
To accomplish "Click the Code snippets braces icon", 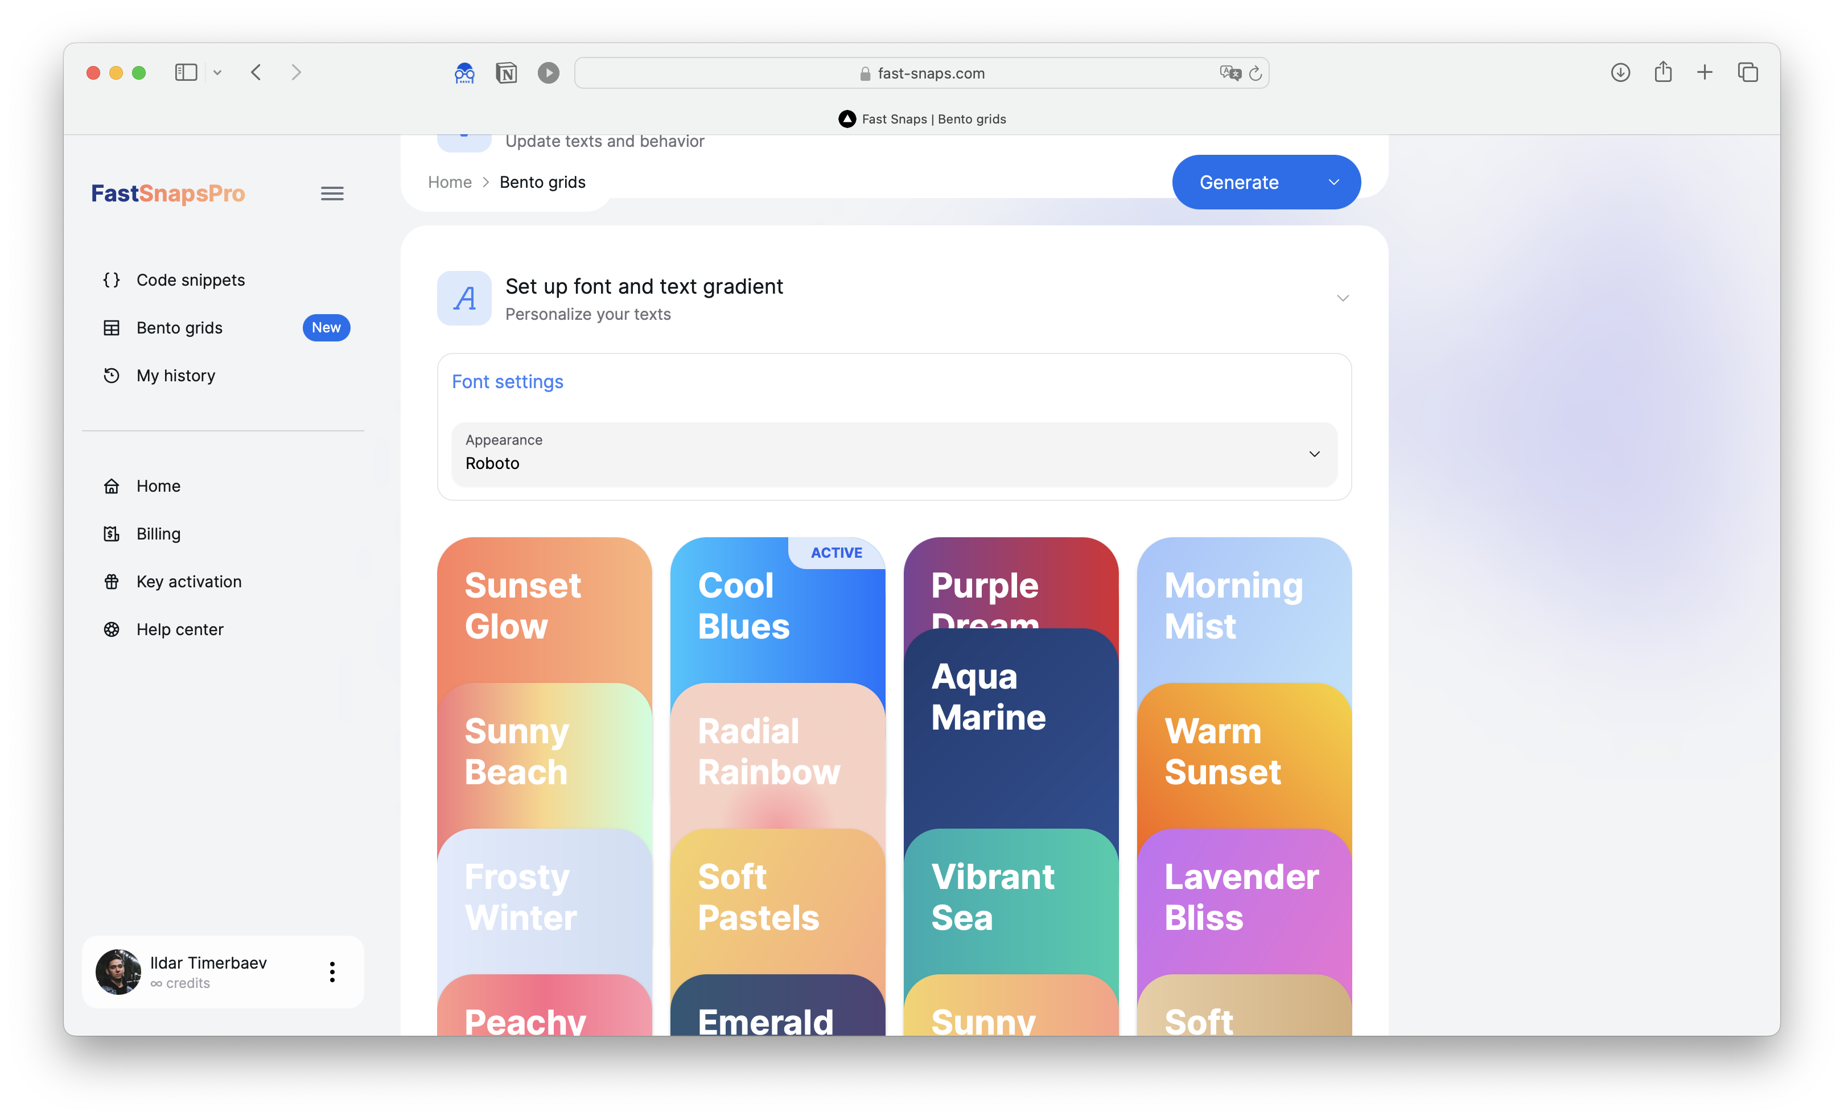I will click(x=112, y=280).
